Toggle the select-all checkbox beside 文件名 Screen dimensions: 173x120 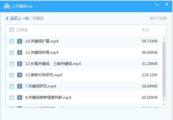tap(12, 30)
